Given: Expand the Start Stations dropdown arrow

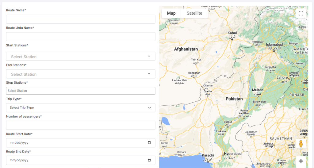Looking at the screenshot, I should point(149,57).
